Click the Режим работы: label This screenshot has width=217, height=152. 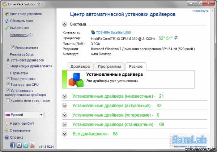pos(22,55)
